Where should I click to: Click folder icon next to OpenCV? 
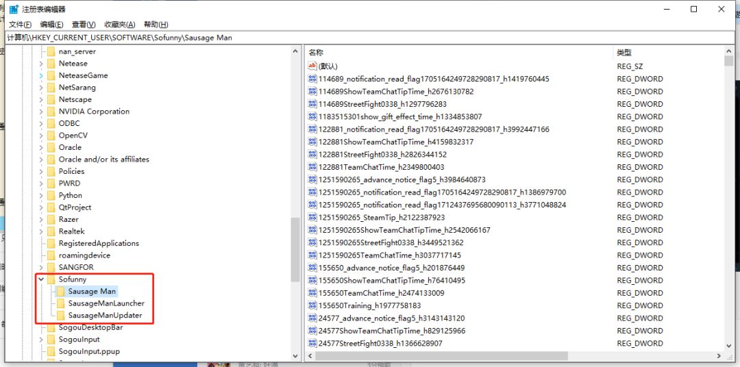pos(51,136)
